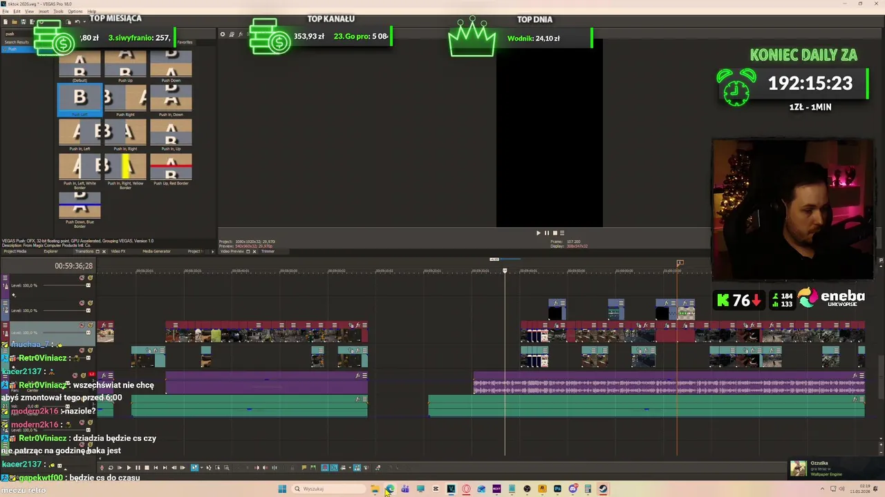The height and width of the screenshot is (497, 885).
Task: Select the Push Up transition preset
Action: pos(125,67)
